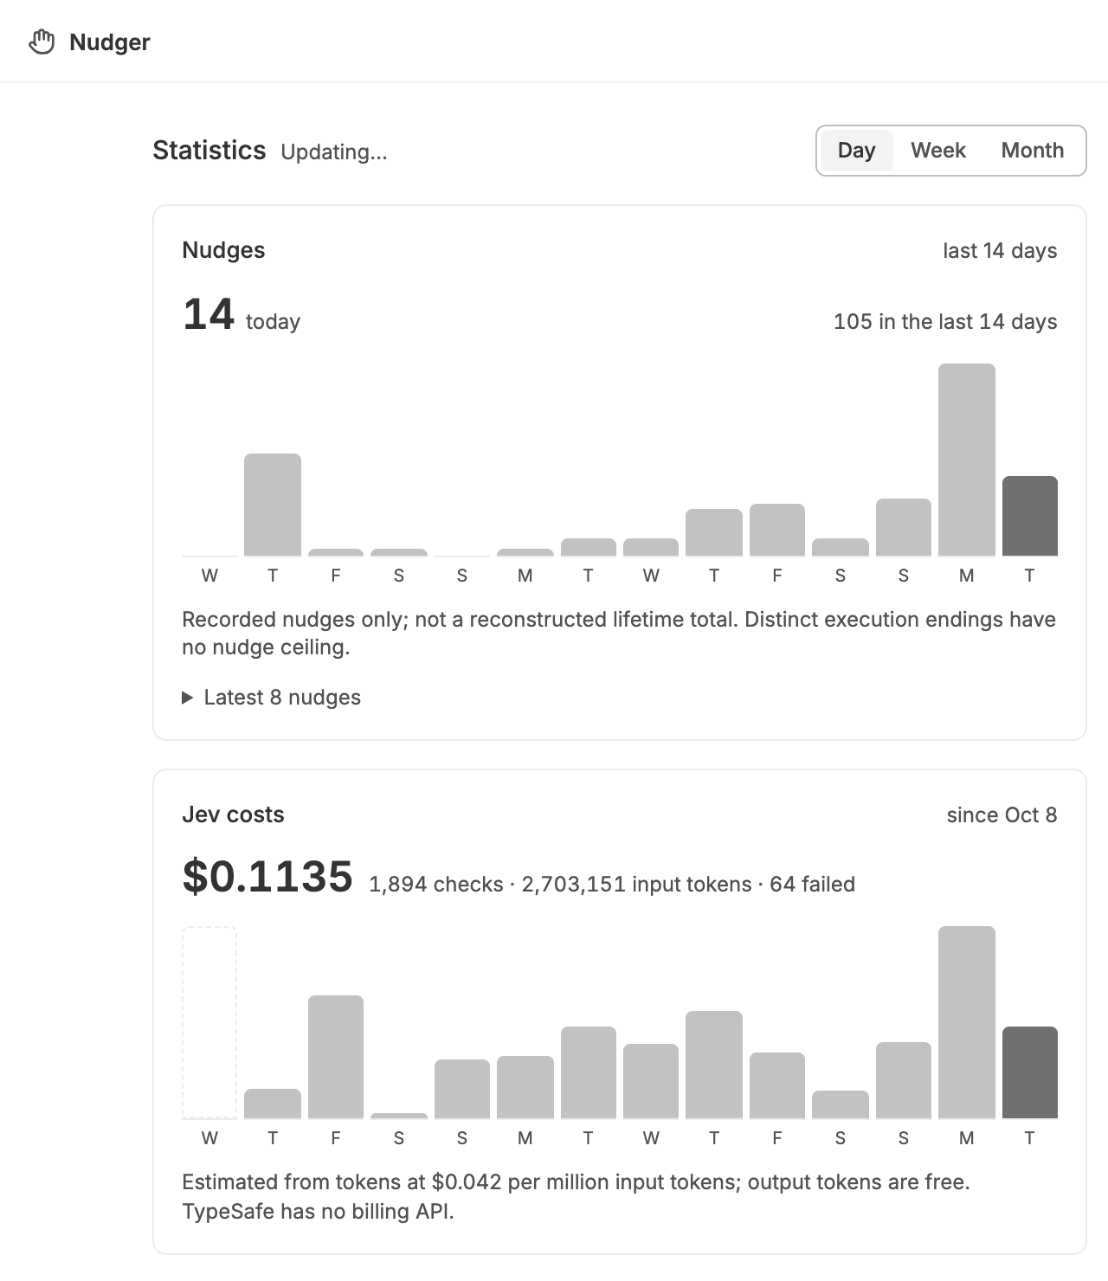This screenshot has width=1108, height=1281.
Task: Click the "105 in the last 14 days" total
Action: [x=945, y=322]
